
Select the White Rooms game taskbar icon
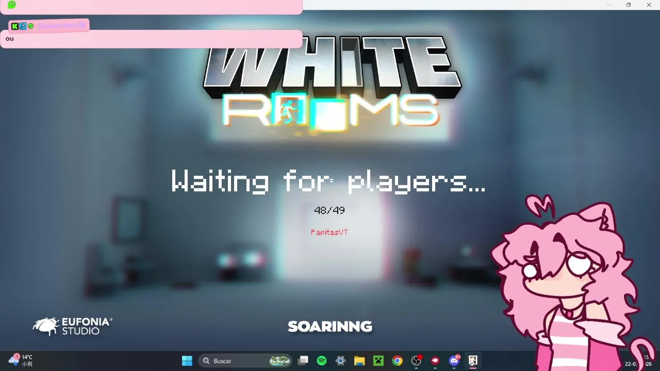pyautogui.click(x=473, y=361)
